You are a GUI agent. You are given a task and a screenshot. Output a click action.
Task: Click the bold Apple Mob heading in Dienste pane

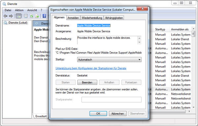point(41,30)
